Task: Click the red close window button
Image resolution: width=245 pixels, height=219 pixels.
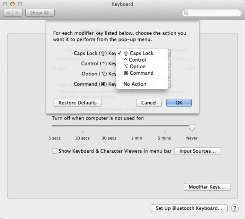Action: click(x=5, y=4)
